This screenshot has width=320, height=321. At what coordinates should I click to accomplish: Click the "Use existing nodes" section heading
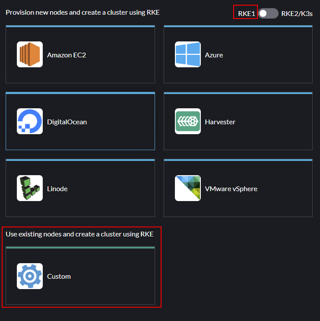pyautogui.click(x=79, y=234)
